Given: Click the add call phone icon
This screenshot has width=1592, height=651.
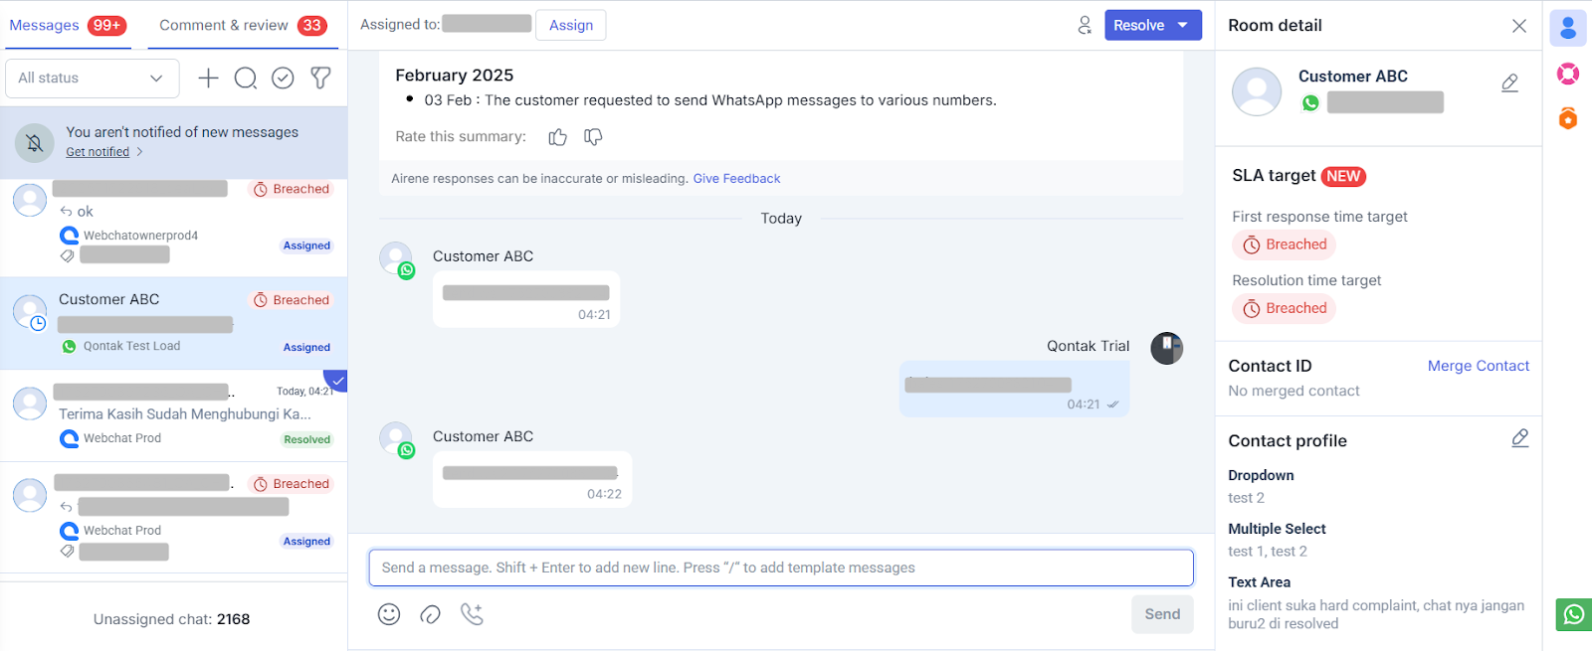Looking at the screenshot, I should coord(472,614).
